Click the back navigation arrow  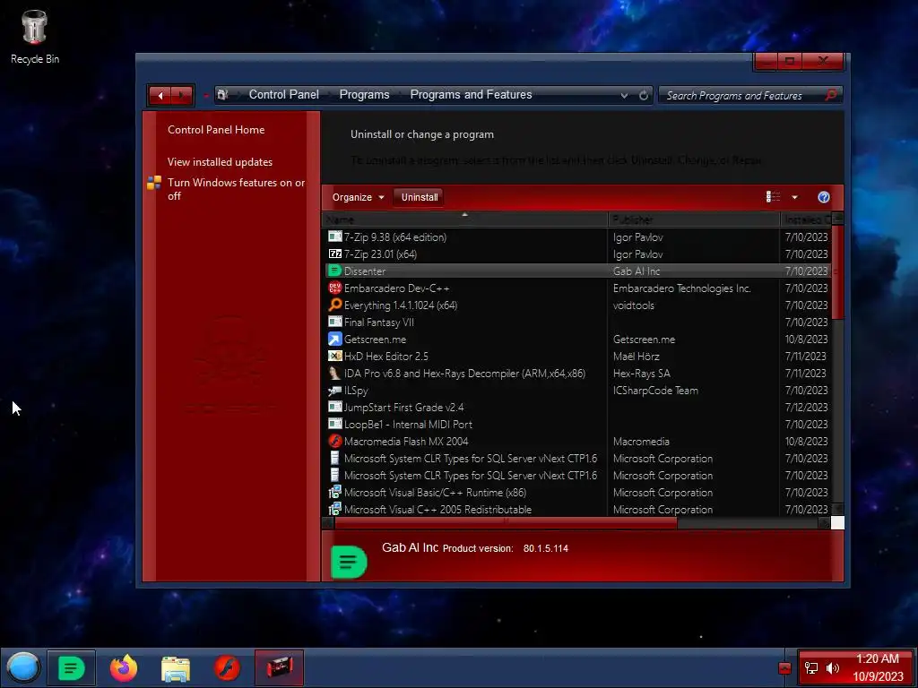coord(160,95)
